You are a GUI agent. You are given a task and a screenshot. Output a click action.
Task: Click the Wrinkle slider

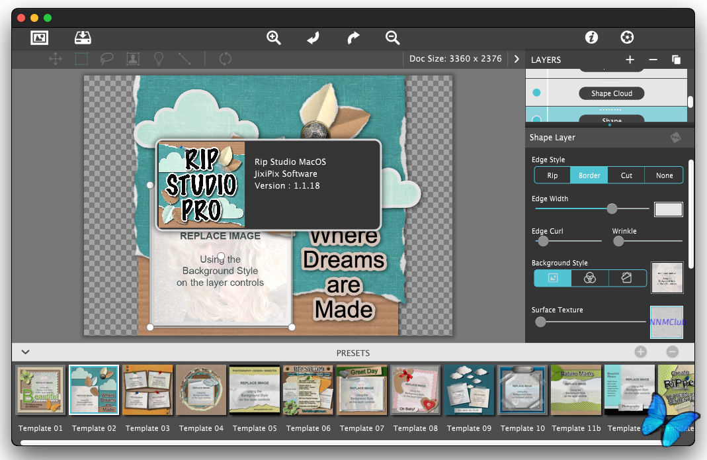point(647,241)
